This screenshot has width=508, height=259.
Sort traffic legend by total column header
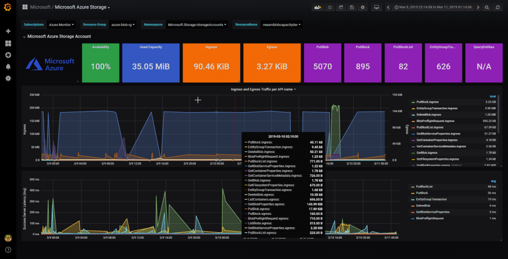point(493,96)
